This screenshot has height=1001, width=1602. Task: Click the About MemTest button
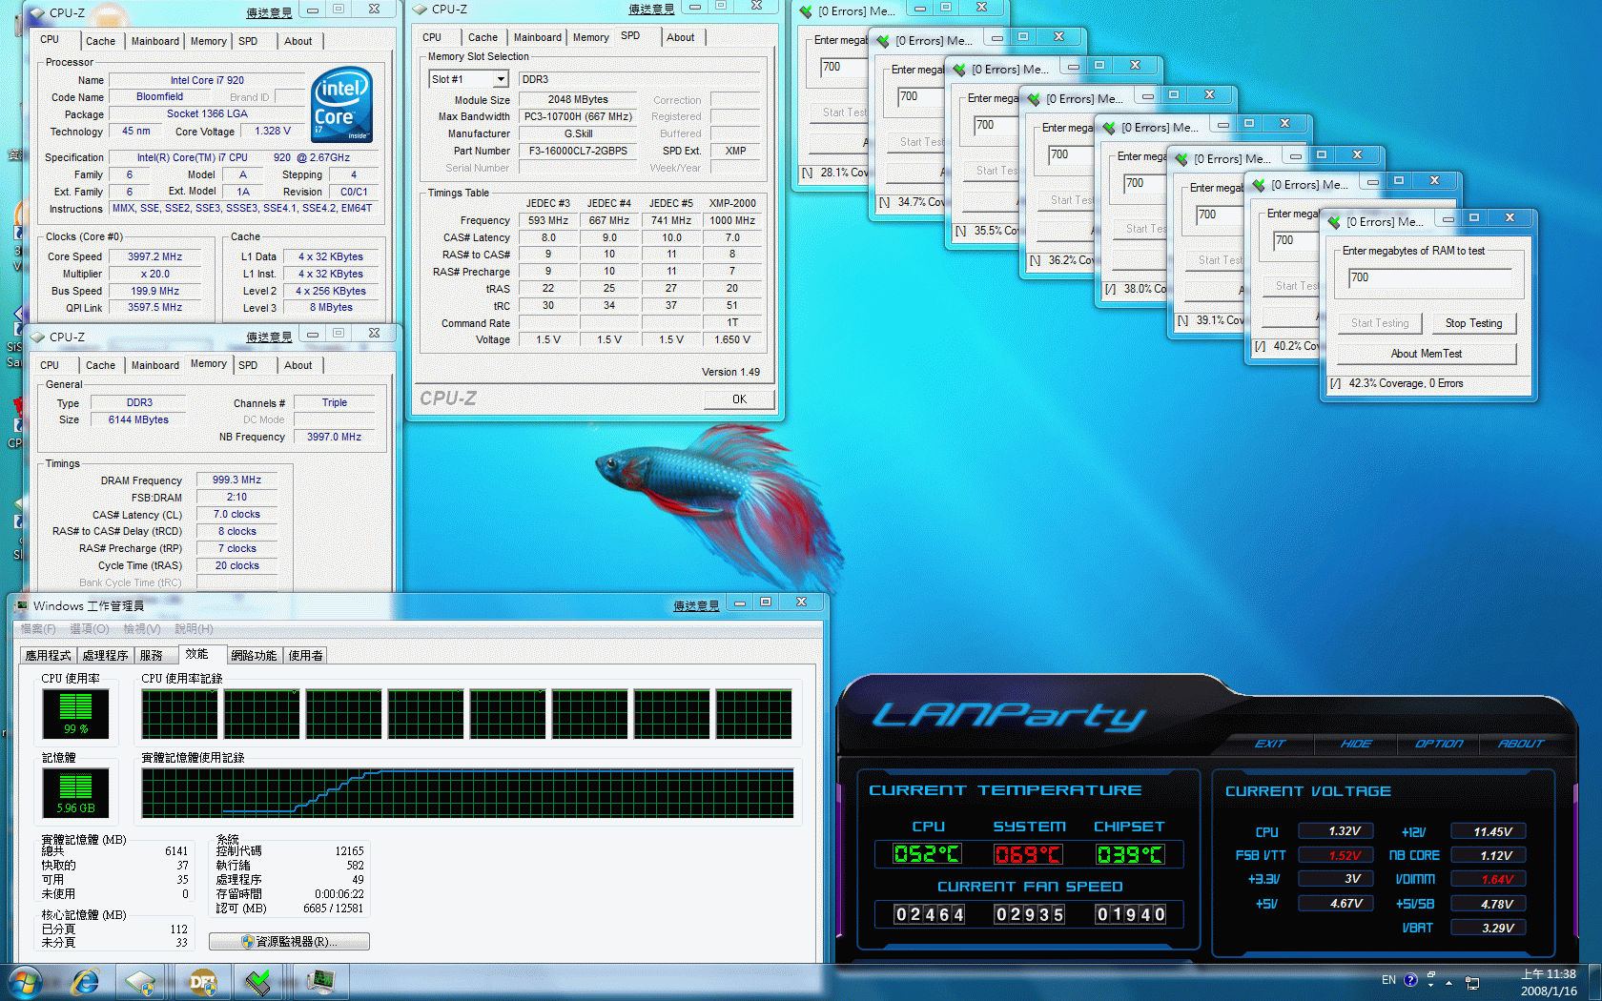[x=1426, y=354]
